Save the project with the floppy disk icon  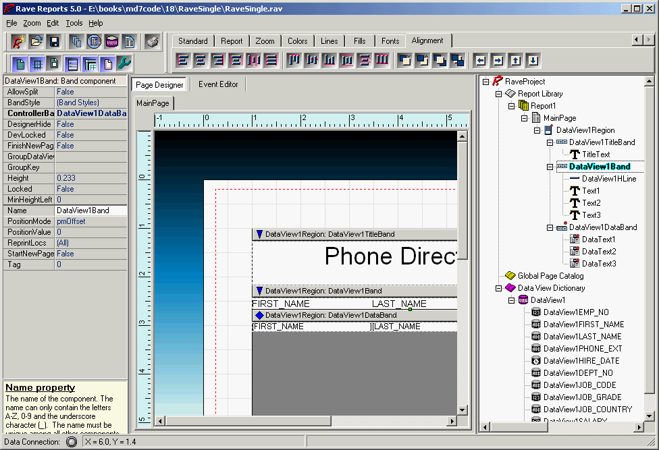[x=53, y=41]
